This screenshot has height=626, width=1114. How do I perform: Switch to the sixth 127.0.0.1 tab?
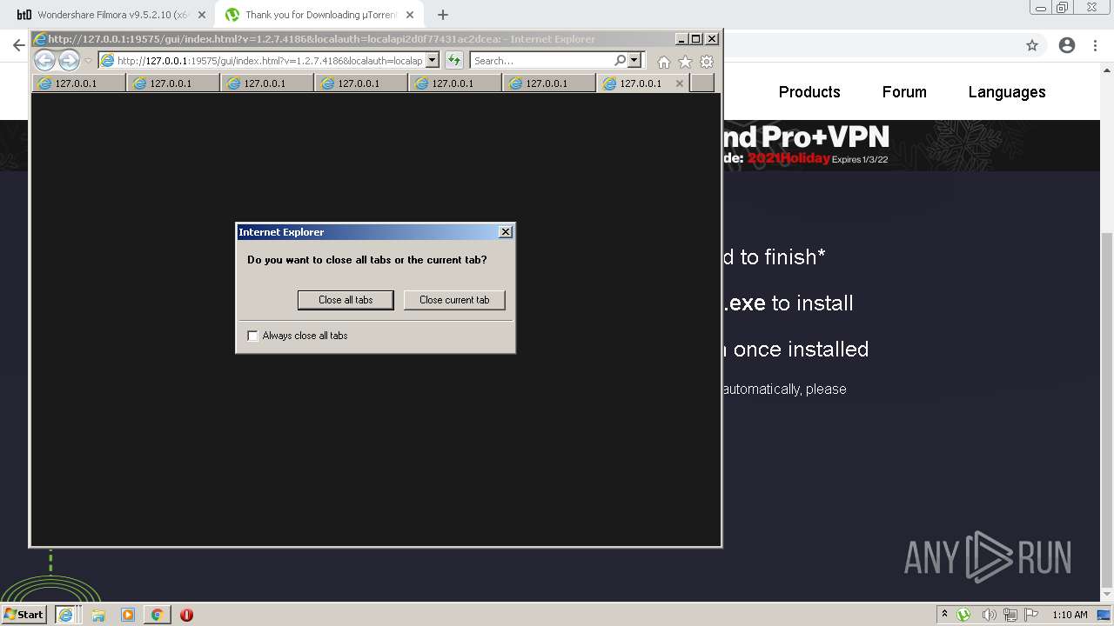tap(549, 83)
